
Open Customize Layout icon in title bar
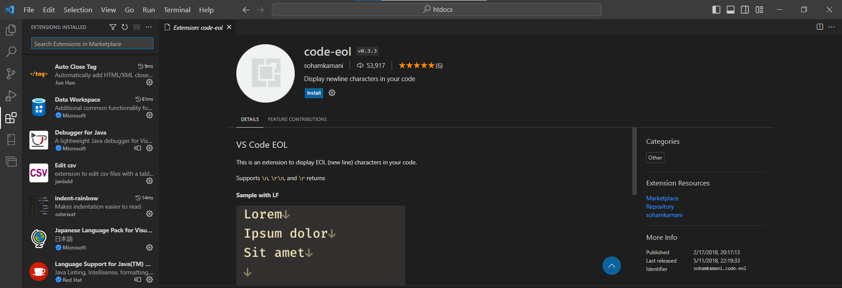click(x=760, y=10)
